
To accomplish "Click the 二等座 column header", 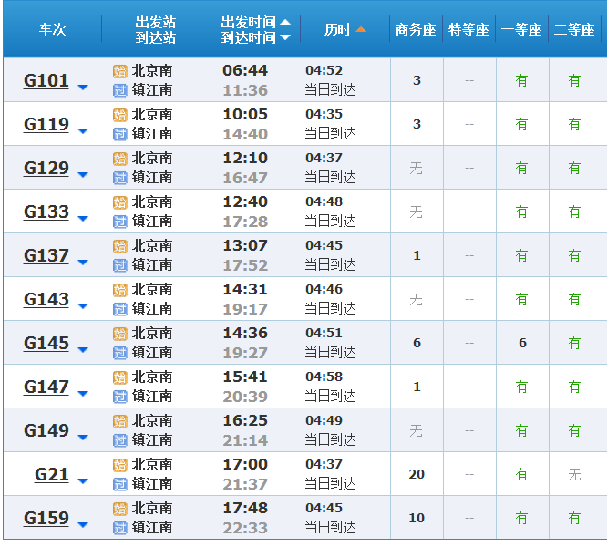I will [574, 29].
